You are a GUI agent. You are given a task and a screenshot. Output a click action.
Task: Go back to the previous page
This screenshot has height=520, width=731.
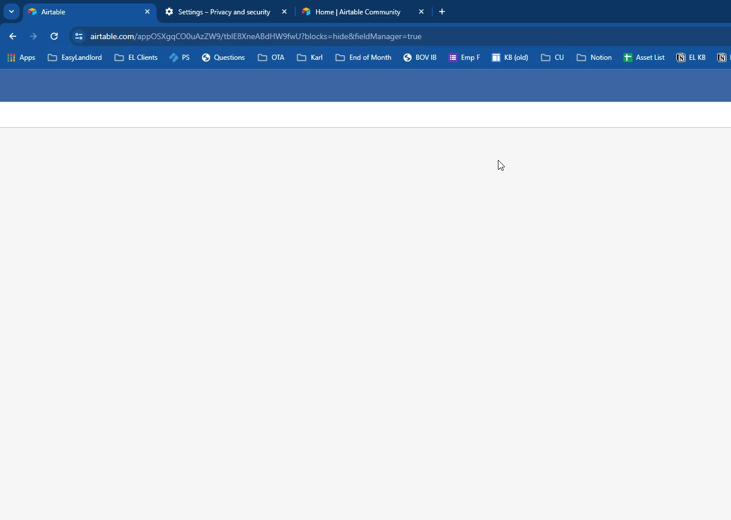[13, 36]
